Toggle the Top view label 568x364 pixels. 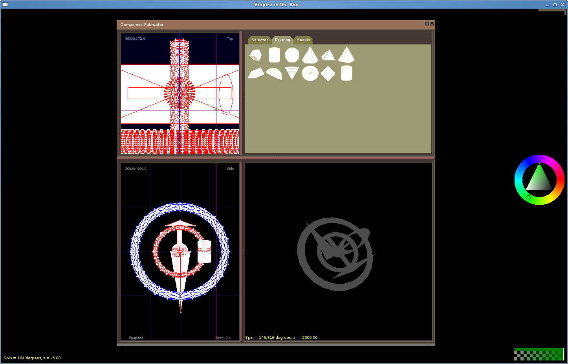click(230, 39)
